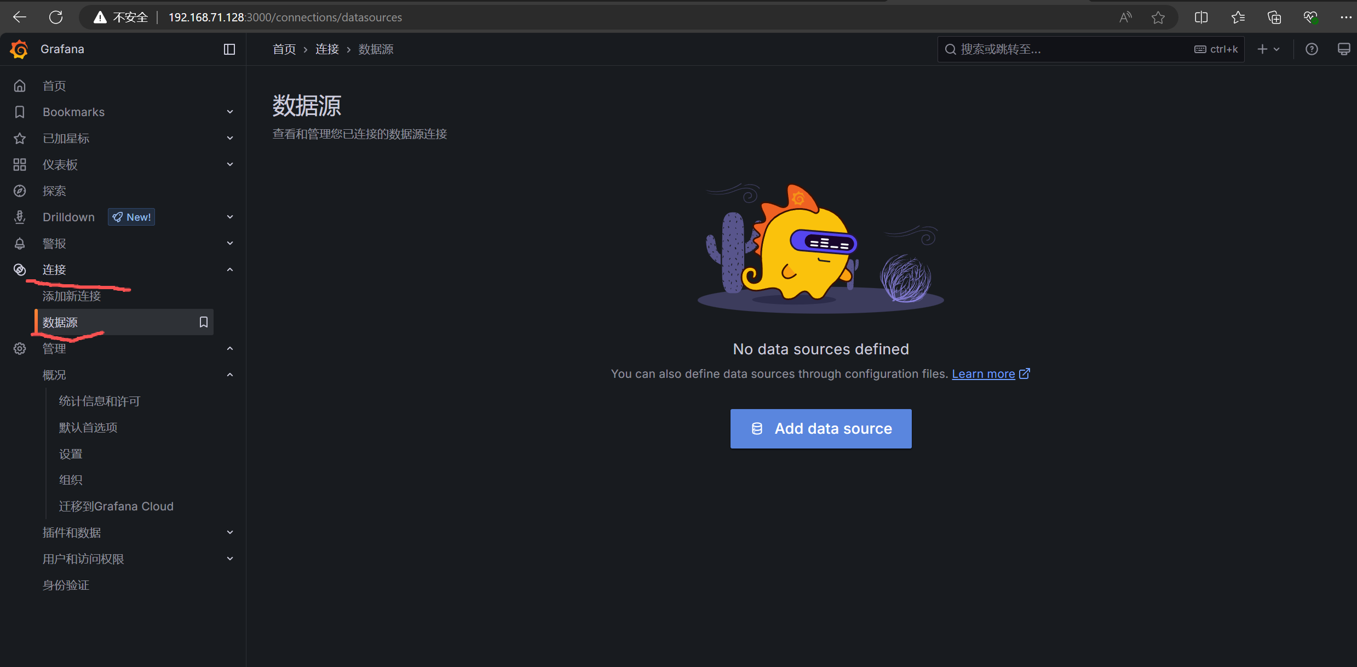Click the star icon for 已加星标

point(20,139)
